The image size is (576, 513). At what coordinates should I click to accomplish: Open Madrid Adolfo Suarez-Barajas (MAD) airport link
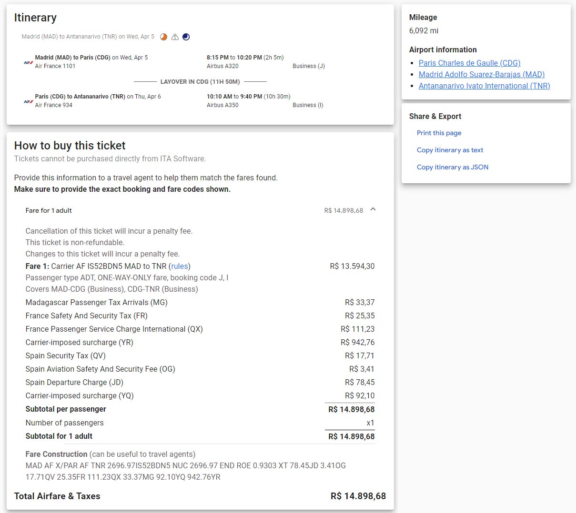[482, 74]
